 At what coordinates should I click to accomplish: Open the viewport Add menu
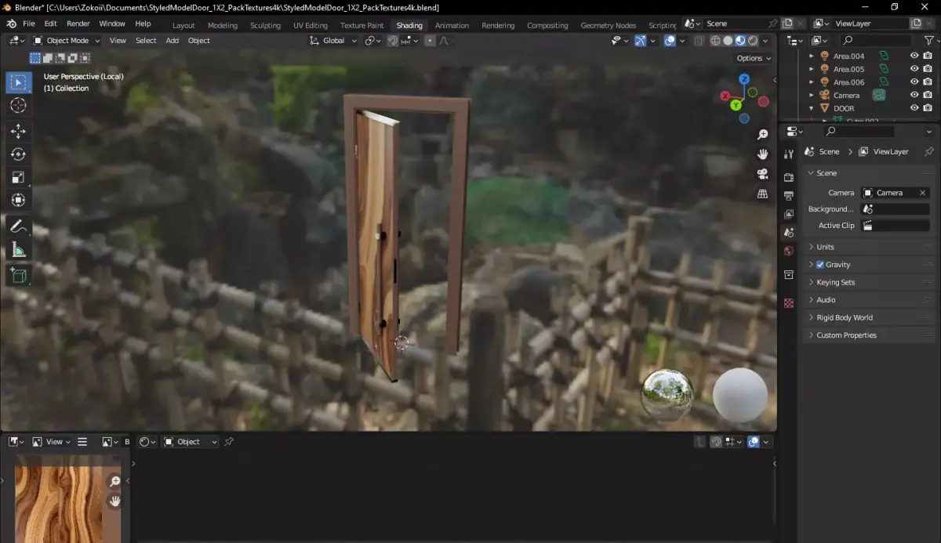pos(172,41)
